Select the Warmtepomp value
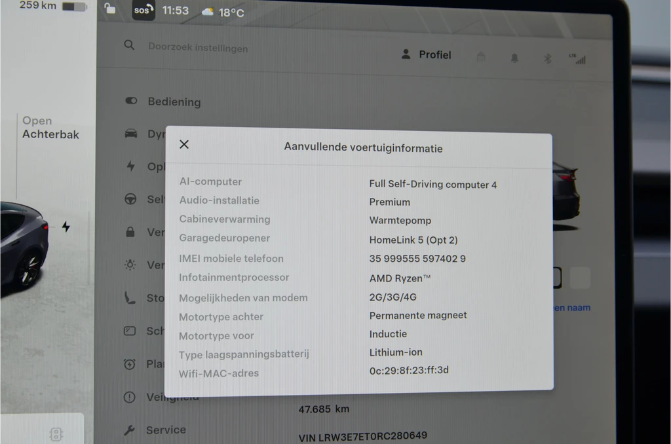The width and height of the screenshot is (671, 444). pyautogui.click(x=400, y=220)
